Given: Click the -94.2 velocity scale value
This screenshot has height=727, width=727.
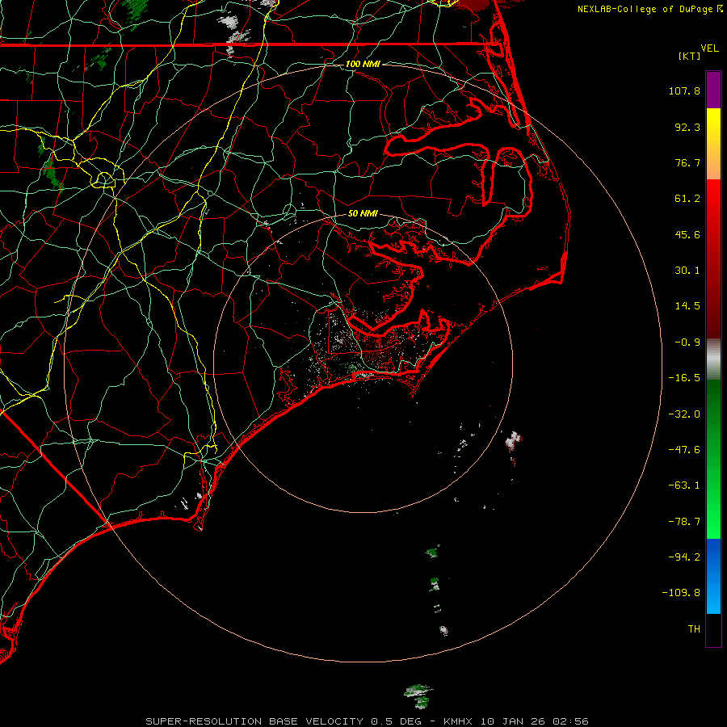Looking at the screenshot, I should 684,557.
